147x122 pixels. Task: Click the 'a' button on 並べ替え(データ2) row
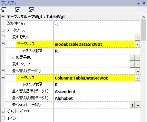point(132,105)
